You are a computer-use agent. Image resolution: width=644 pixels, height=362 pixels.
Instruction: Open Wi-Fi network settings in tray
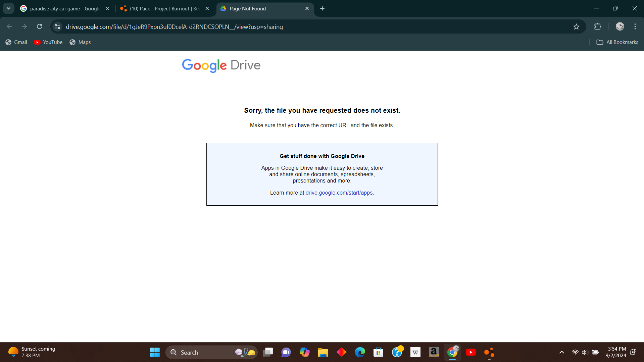(x=575, y=352)
